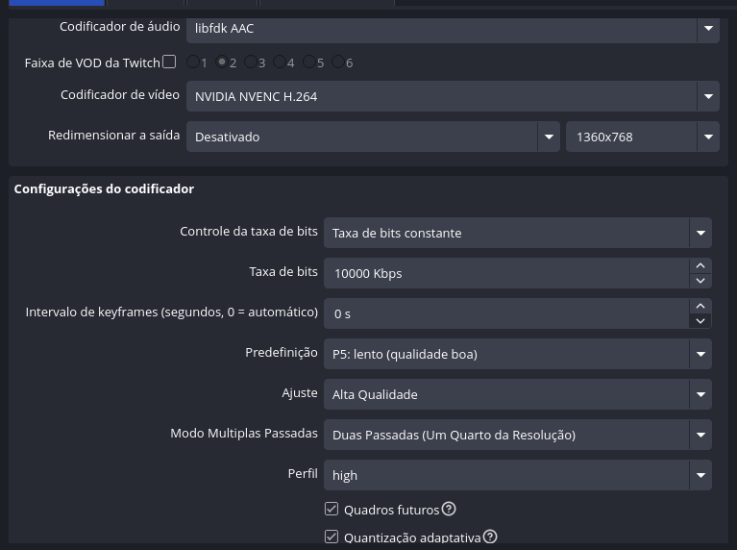Uncheck the Quadros futuros checkbox
The image size is (737, 550).
332,510
